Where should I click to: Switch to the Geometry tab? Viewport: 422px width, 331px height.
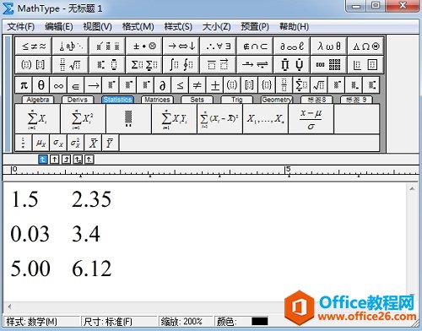point(277,100)
